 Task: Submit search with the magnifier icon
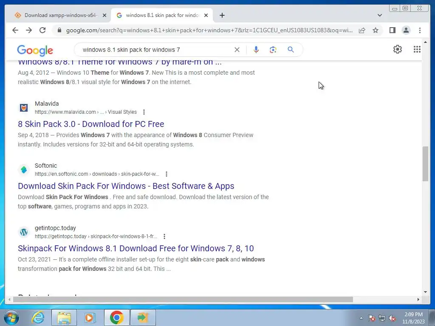[291, 50]
